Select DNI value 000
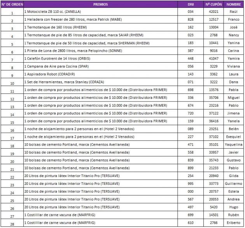This screenshot has height=228, width=245. coord(191,191)
